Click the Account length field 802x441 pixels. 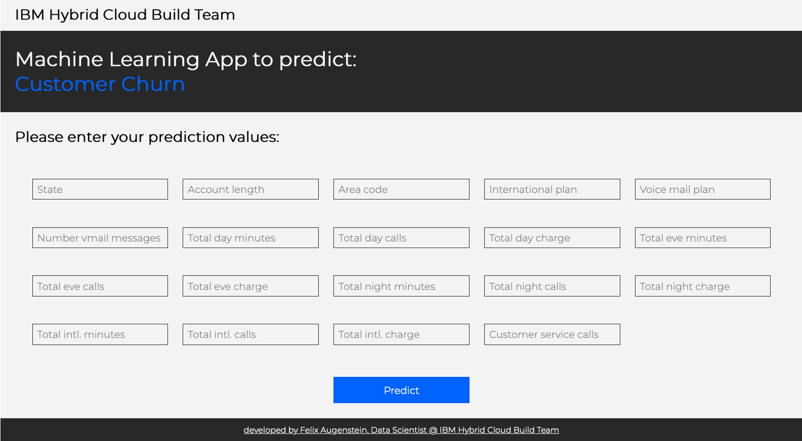click(x=250, y=189)
